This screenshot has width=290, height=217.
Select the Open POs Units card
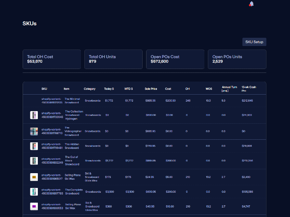coord(237,59)
